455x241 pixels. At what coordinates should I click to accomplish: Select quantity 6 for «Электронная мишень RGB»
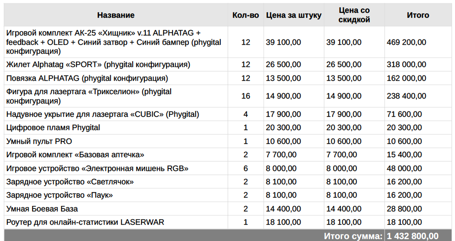[245, 169]
